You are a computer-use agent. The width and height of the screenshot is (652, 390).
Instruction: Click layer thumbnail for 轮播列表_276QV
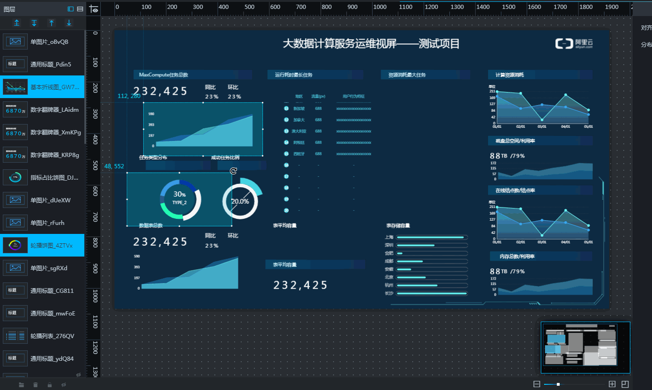click(16, 336)
